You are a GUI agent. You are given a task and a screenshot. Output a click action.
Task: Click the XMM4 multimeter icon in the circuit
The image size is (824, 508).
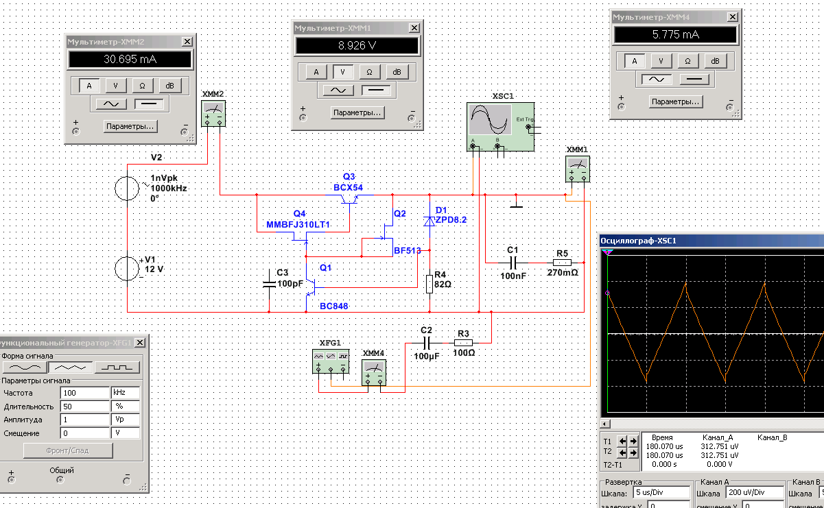[x=374, y=372]
